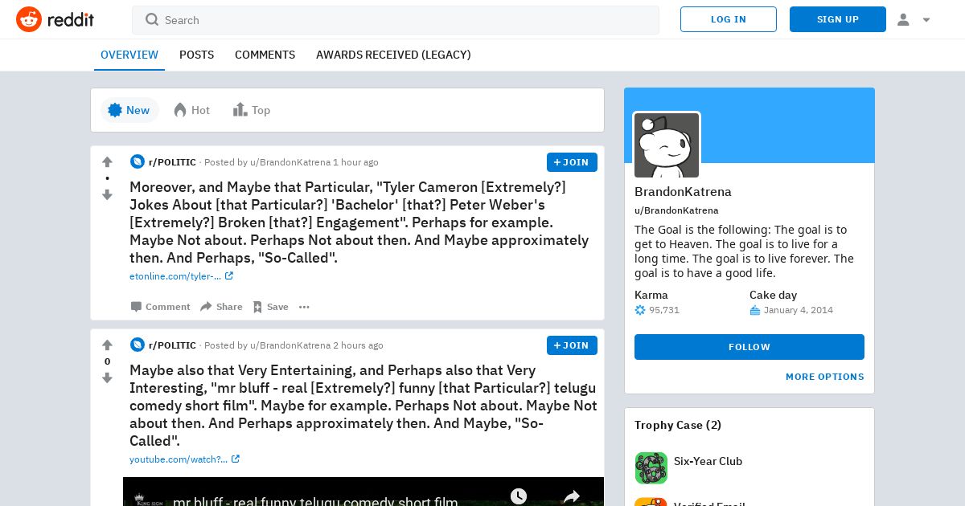The image size is (965, 506).
Task: Click the cake icon by January 4, 2014
Action: pyautogui.click(x=755, y=310)
